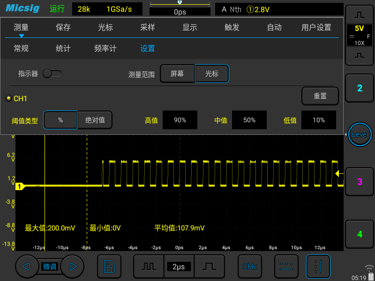Enable channel 3

[360, 182]
